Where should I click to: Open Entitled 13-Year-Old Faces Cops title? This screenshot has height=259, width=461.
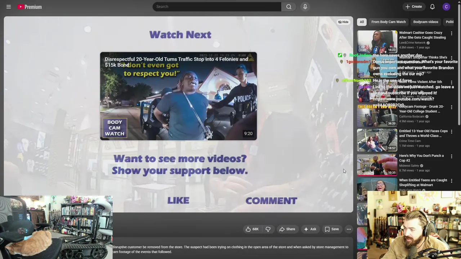[x=423, y=133]
